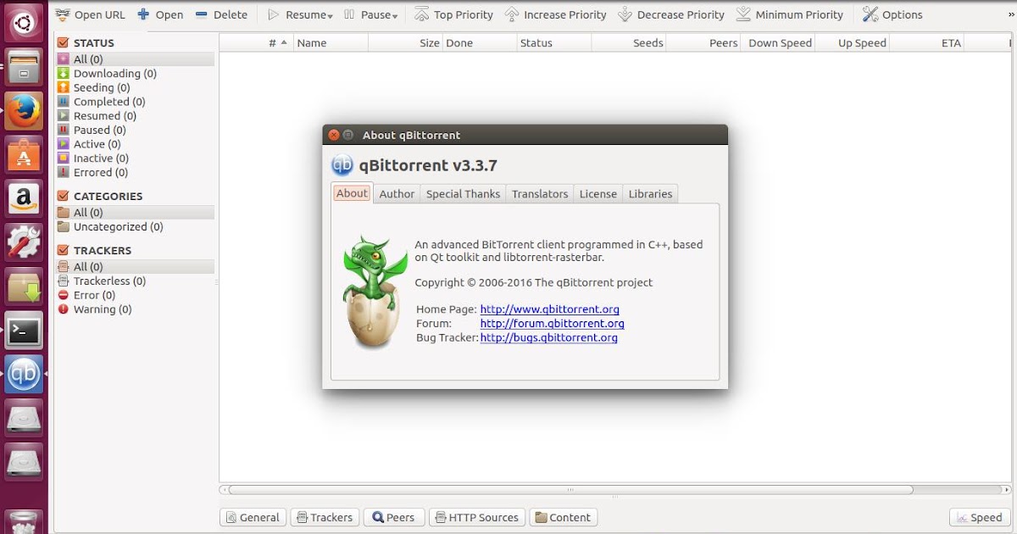Click the Resume play icon
The image size is (1017, 534).
[273, 14]
